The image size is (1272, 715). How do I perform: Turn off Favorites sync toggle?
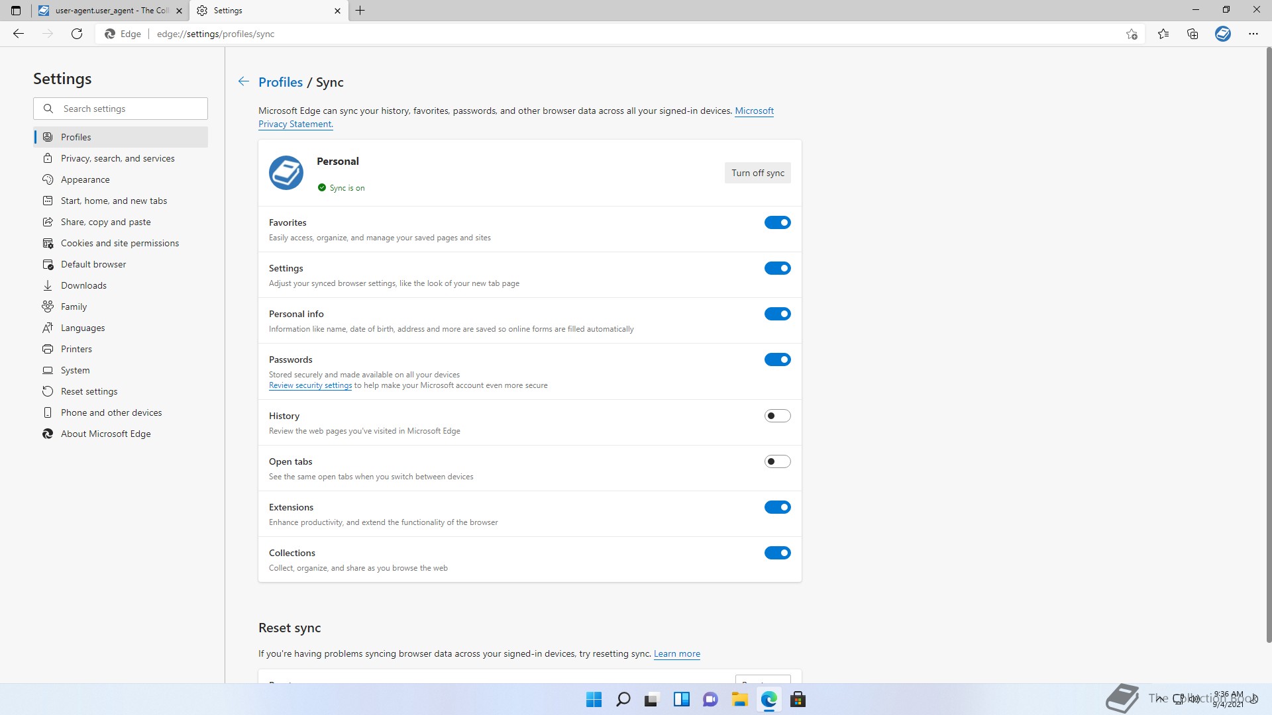click(x=777, y=222)
